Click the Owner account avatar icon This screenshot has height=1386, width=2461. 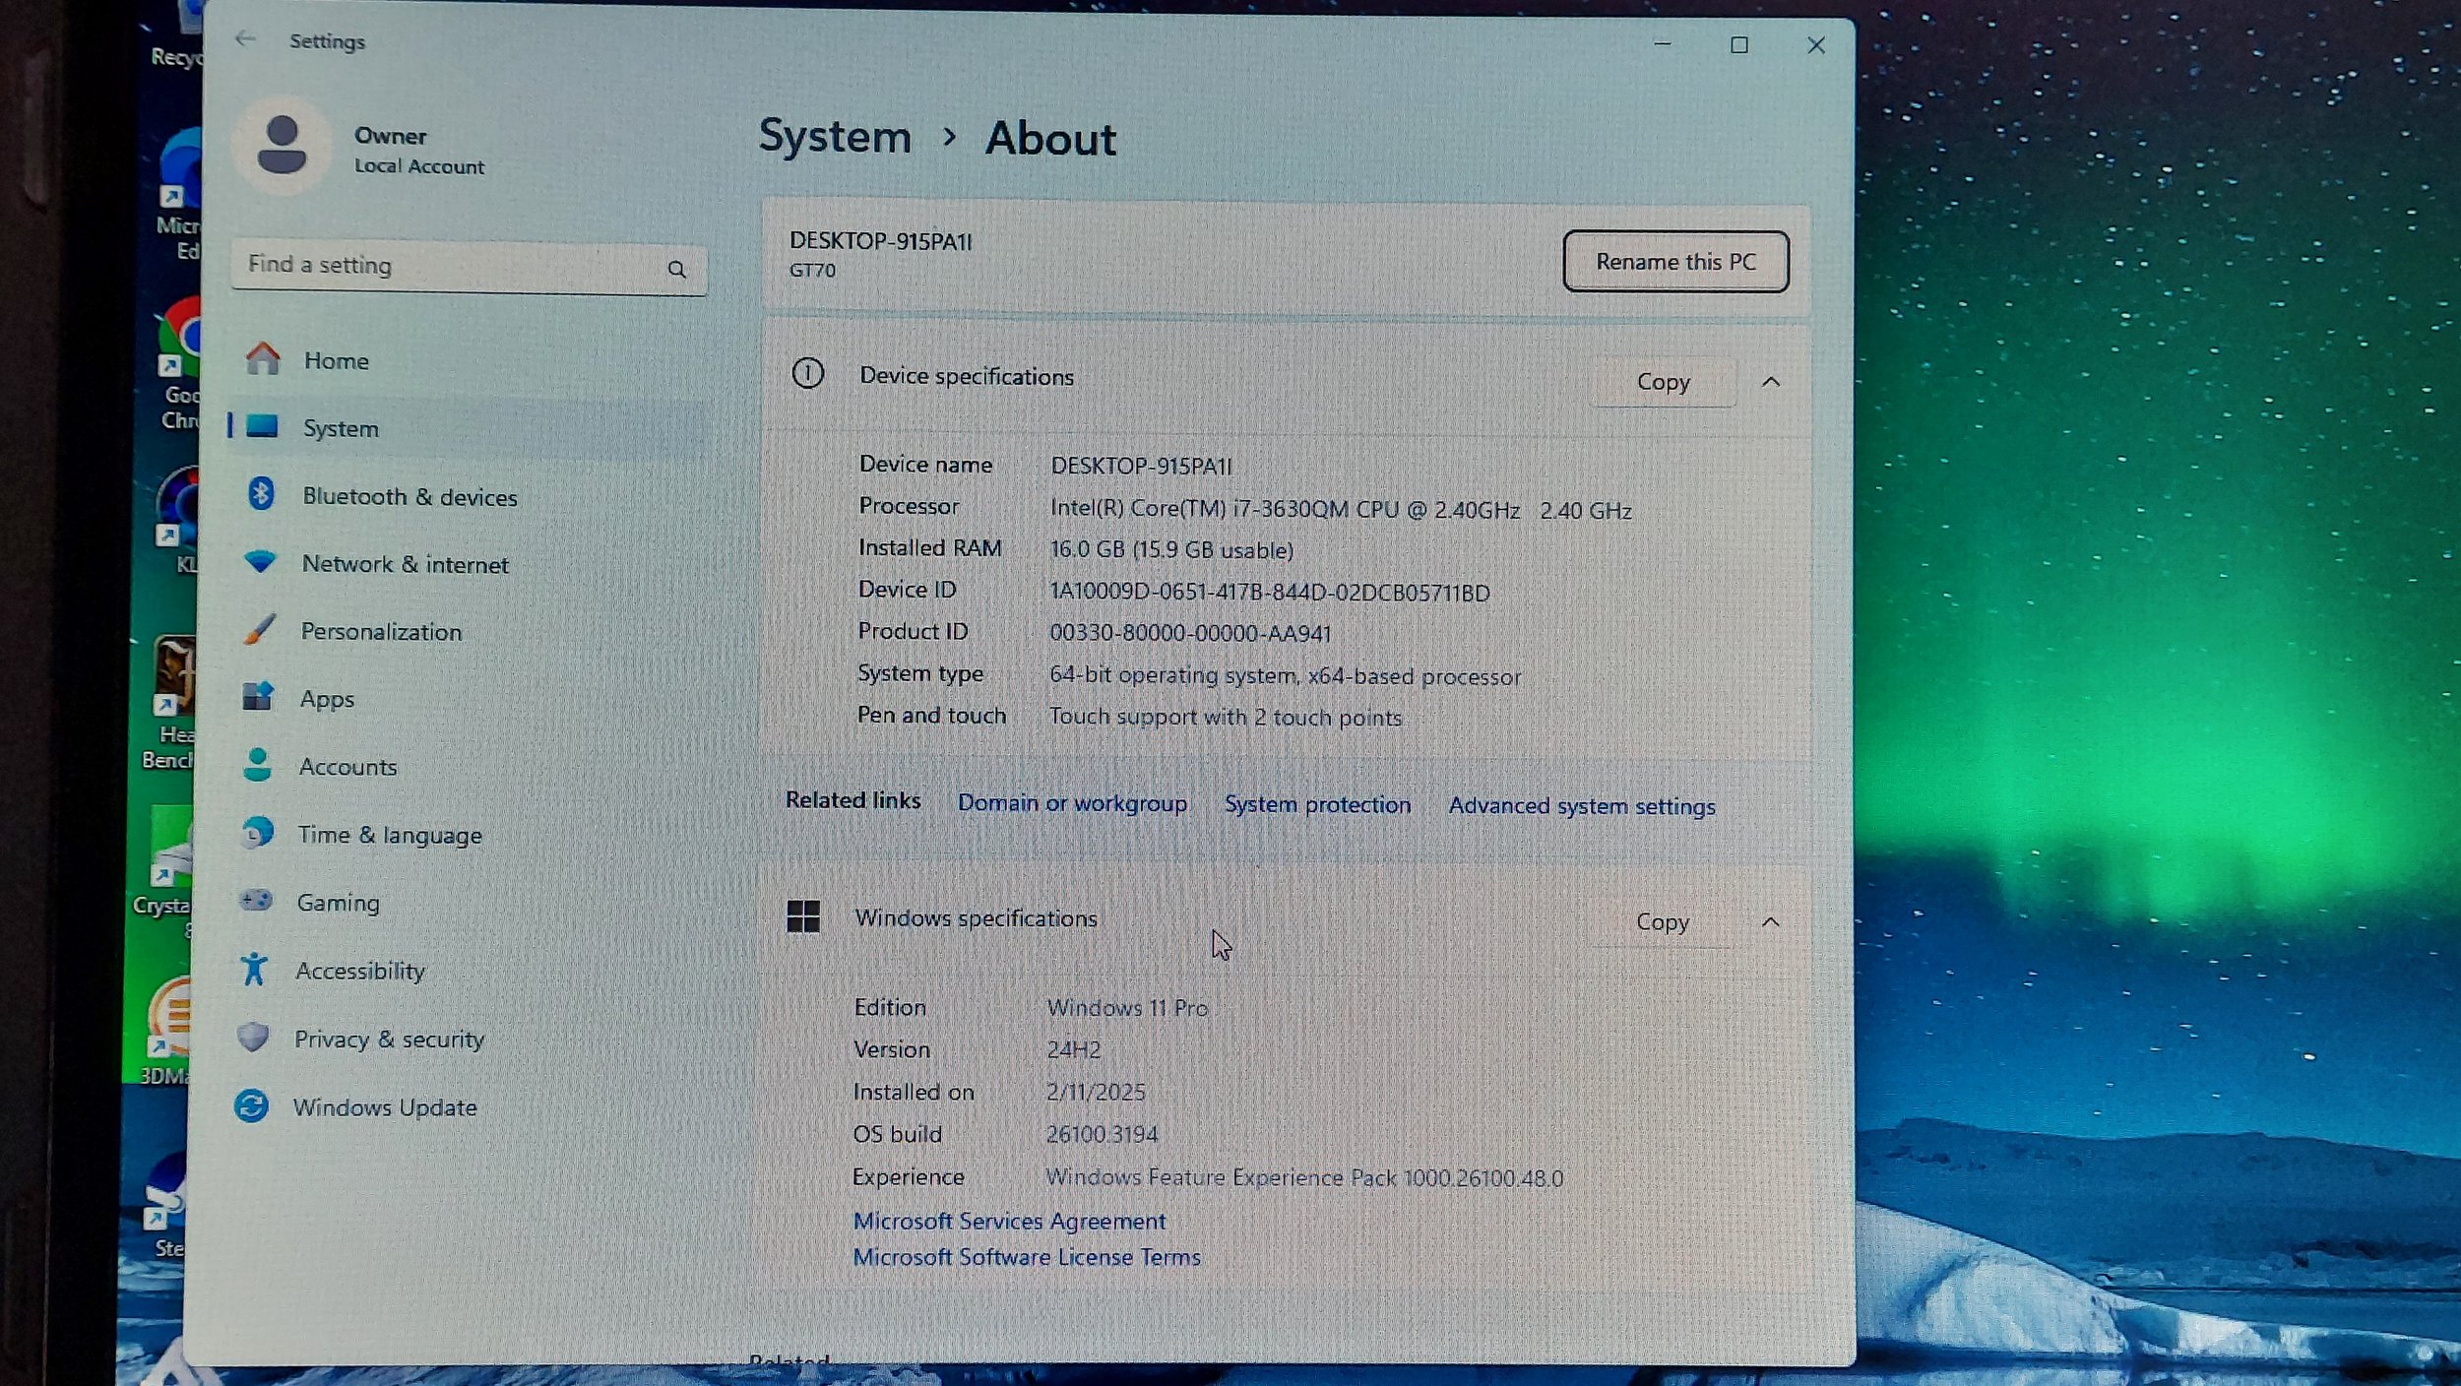pyautogui.click(x=282, y=145)
